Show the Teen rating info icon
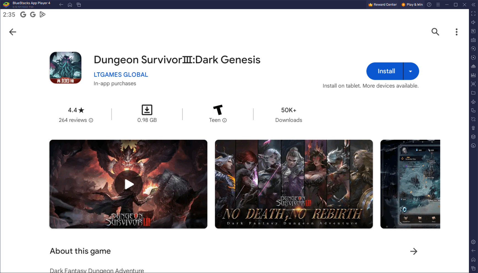The width and height of the screenshot is (478, 273). click(225, 120)
